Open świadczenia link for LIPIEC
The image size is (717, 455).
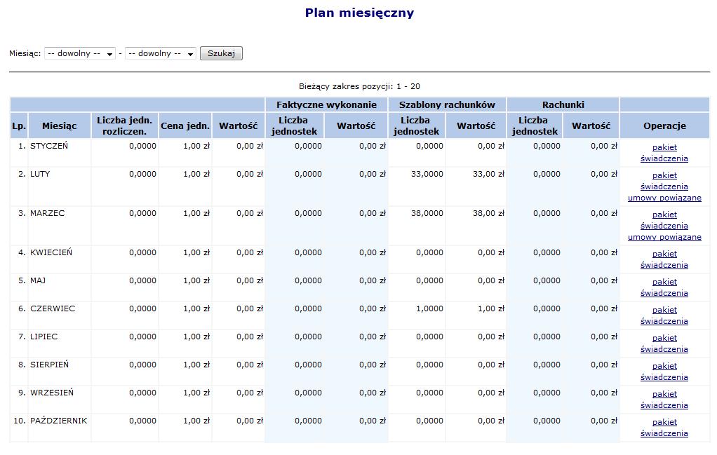click(x=664, y=349)
